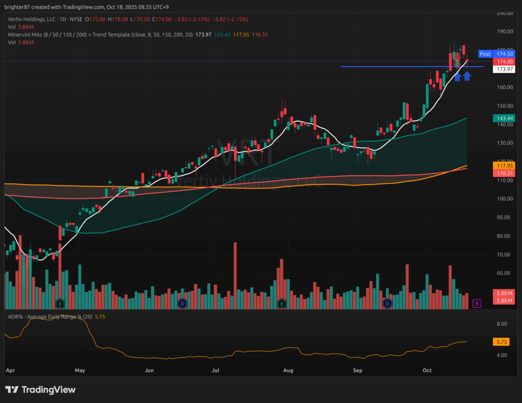Select the left blue up-arrow annotation

click(x=457, y=76)
